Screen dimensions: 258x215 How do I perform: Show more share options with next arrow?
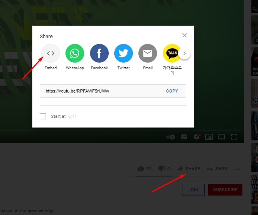(184, 53)
